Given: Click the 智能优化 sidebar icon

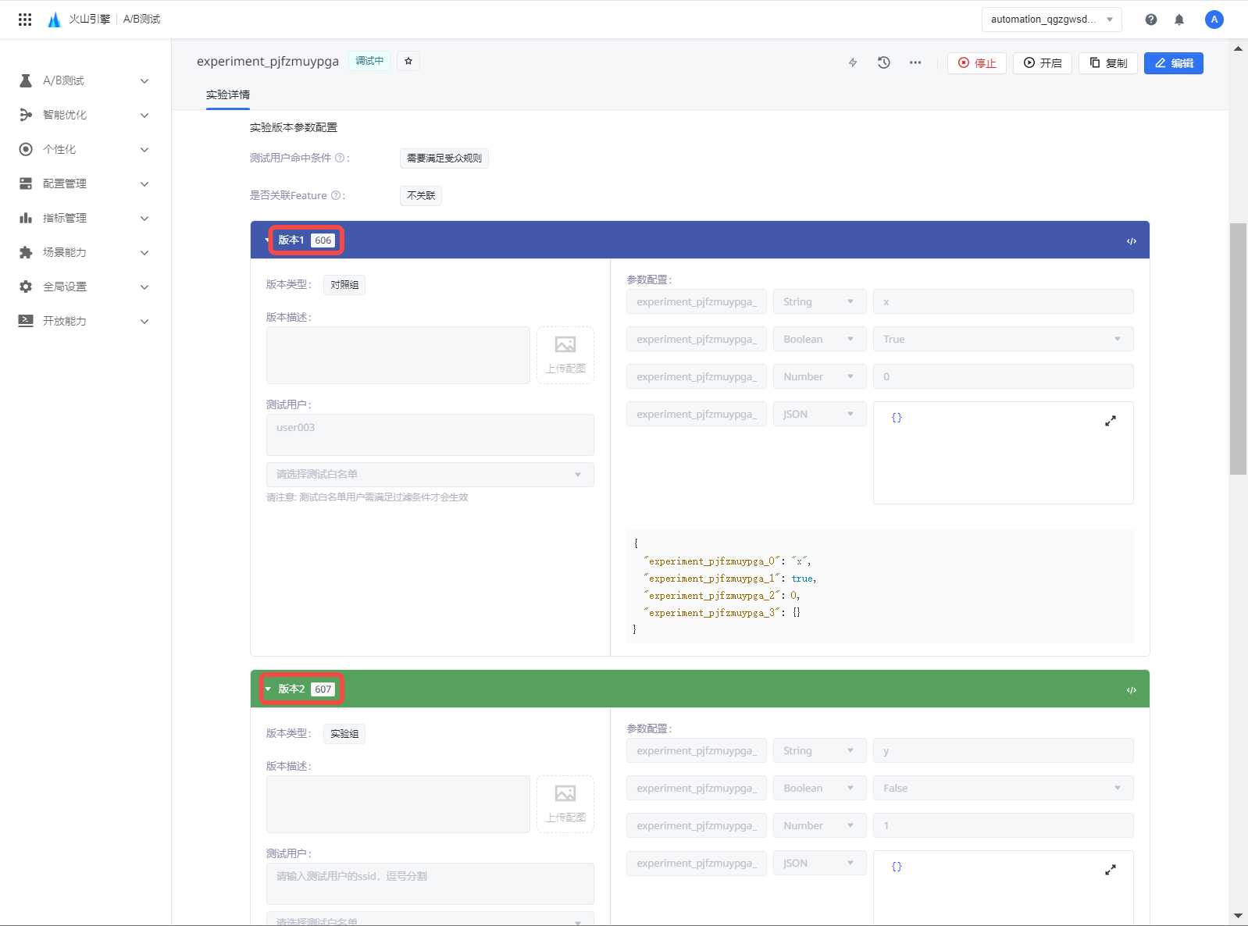Looking at the screenshot, I should click(x=26, y=115).
